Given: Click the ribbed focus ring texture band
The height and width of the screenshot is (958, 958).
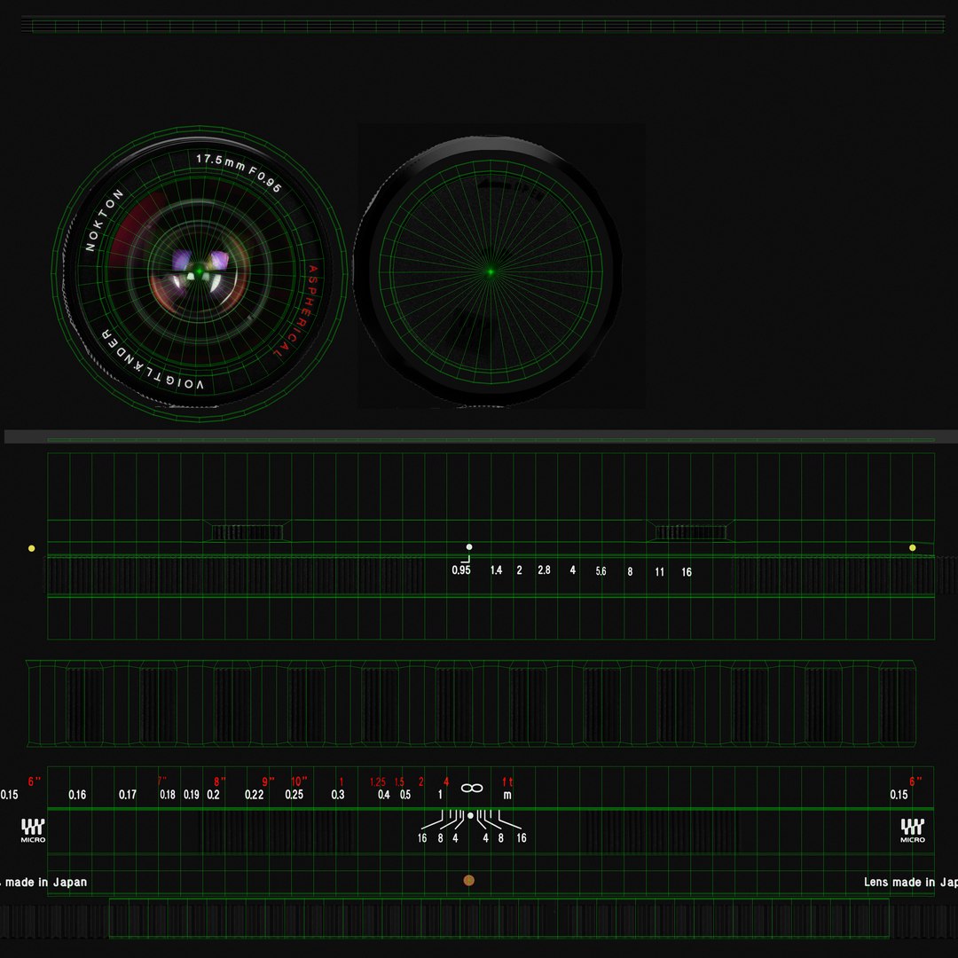Looking at the screenshot, I should point(470,703).
